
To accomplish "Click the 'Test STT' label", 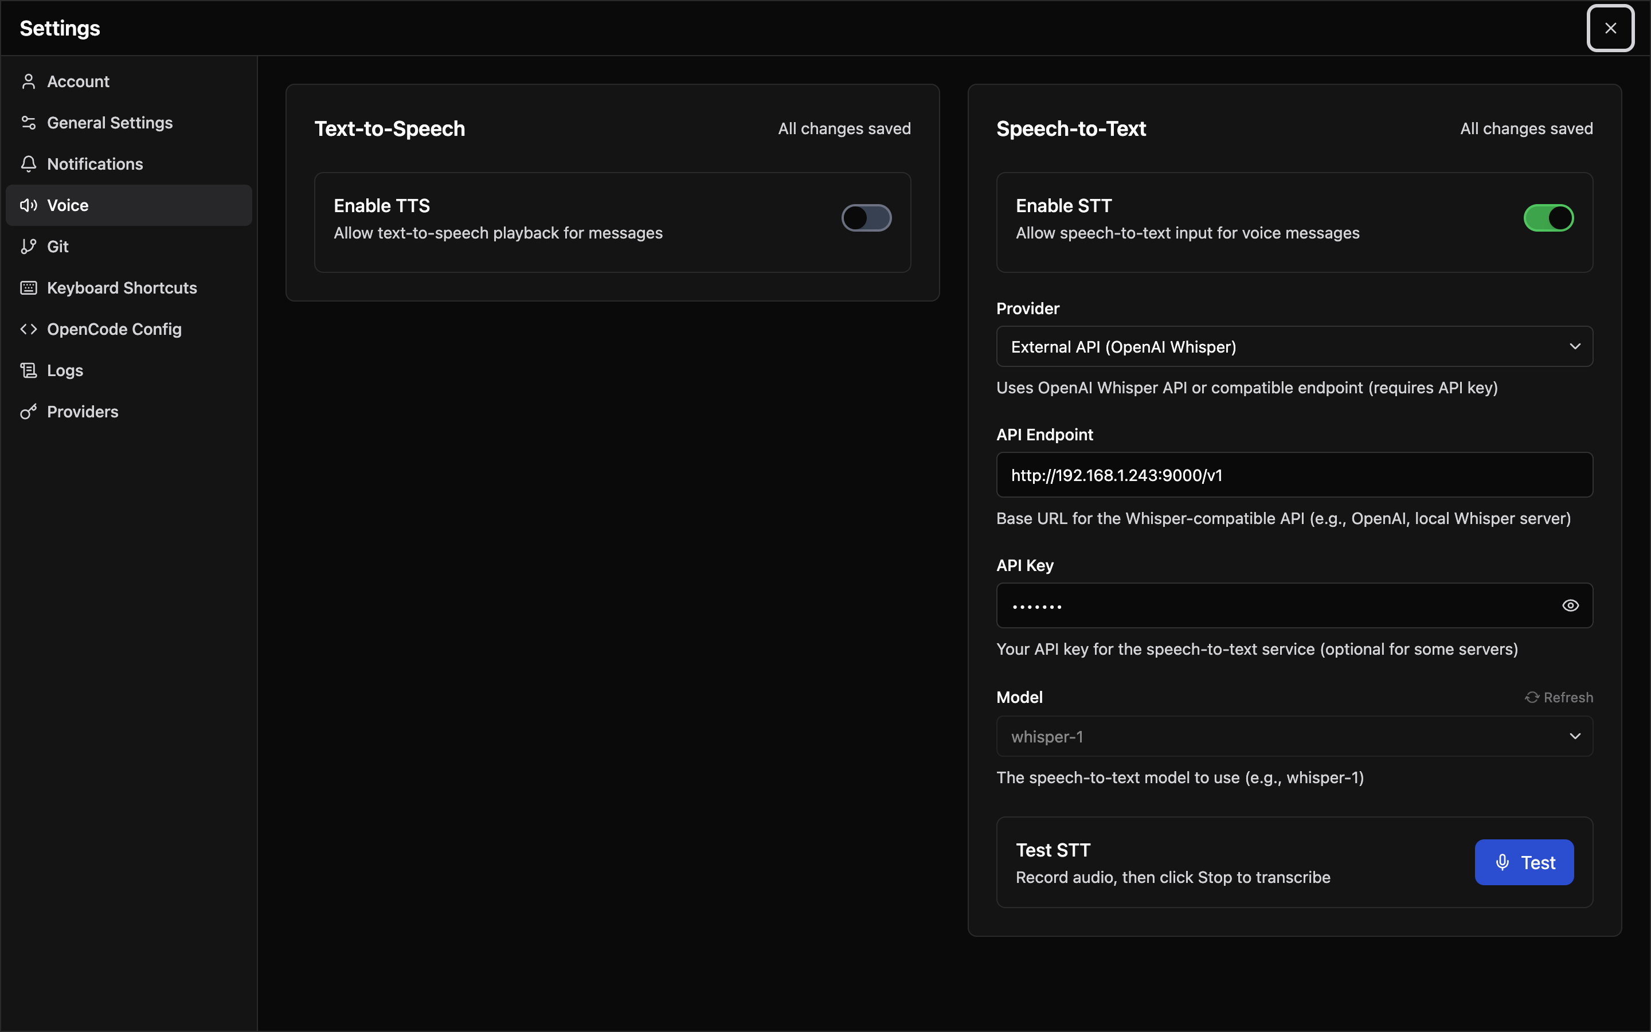I will tap(1053, 850).
